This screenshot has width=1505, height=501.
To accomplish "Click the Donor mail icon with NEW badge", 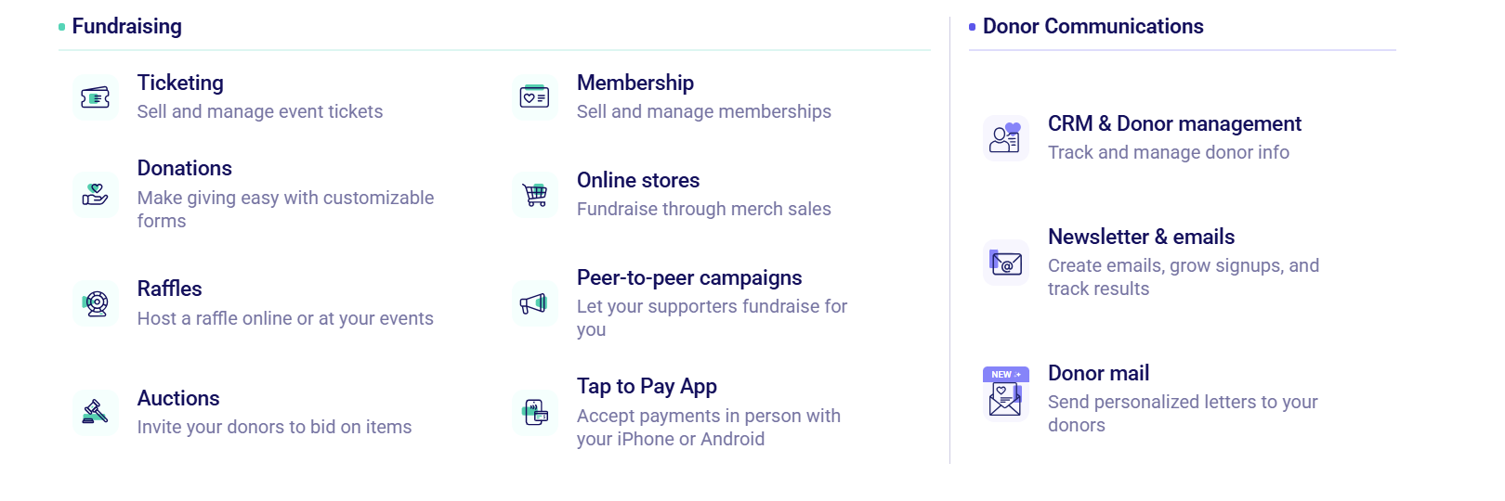I will pos(1005,395).
